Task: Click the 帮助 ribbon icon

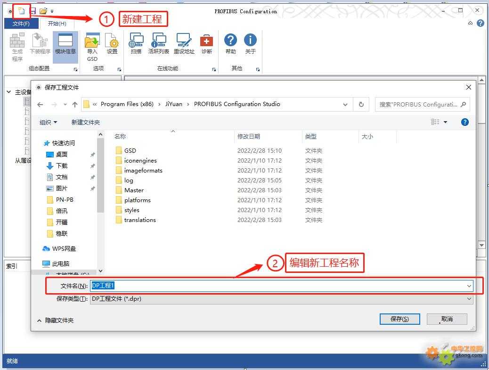Action: [230, 44]
